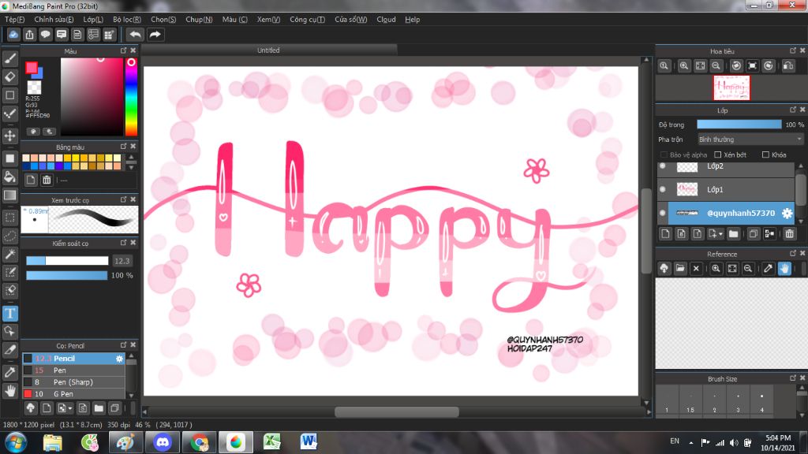
Task: Open file in Reference panel folder icon
Action: point(680,268)
